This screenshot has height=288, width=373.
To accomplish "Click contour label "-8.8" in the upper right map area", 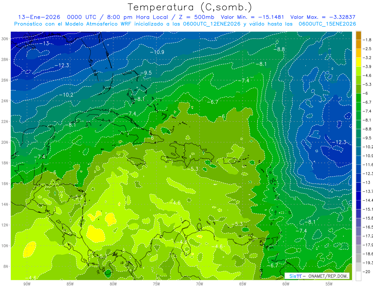I will (x=279, y=49).
